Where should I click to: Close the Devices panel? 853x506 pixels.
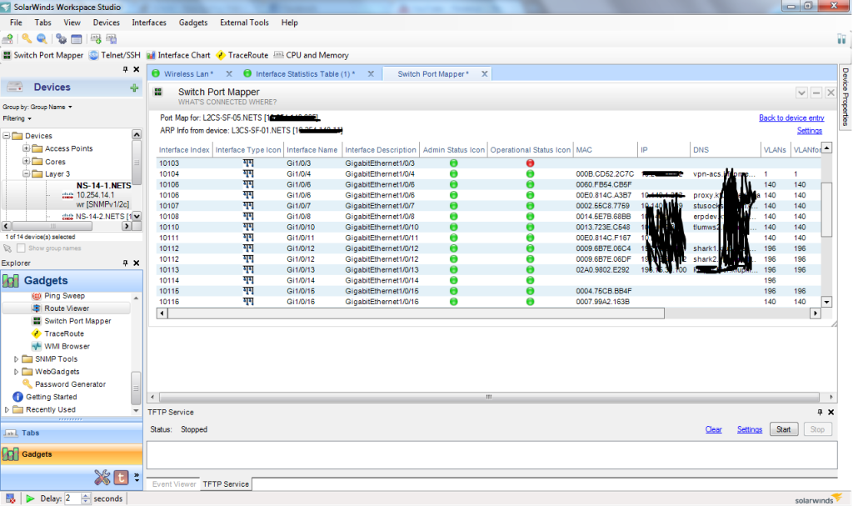pyautogui.click(x=137, y=69)
